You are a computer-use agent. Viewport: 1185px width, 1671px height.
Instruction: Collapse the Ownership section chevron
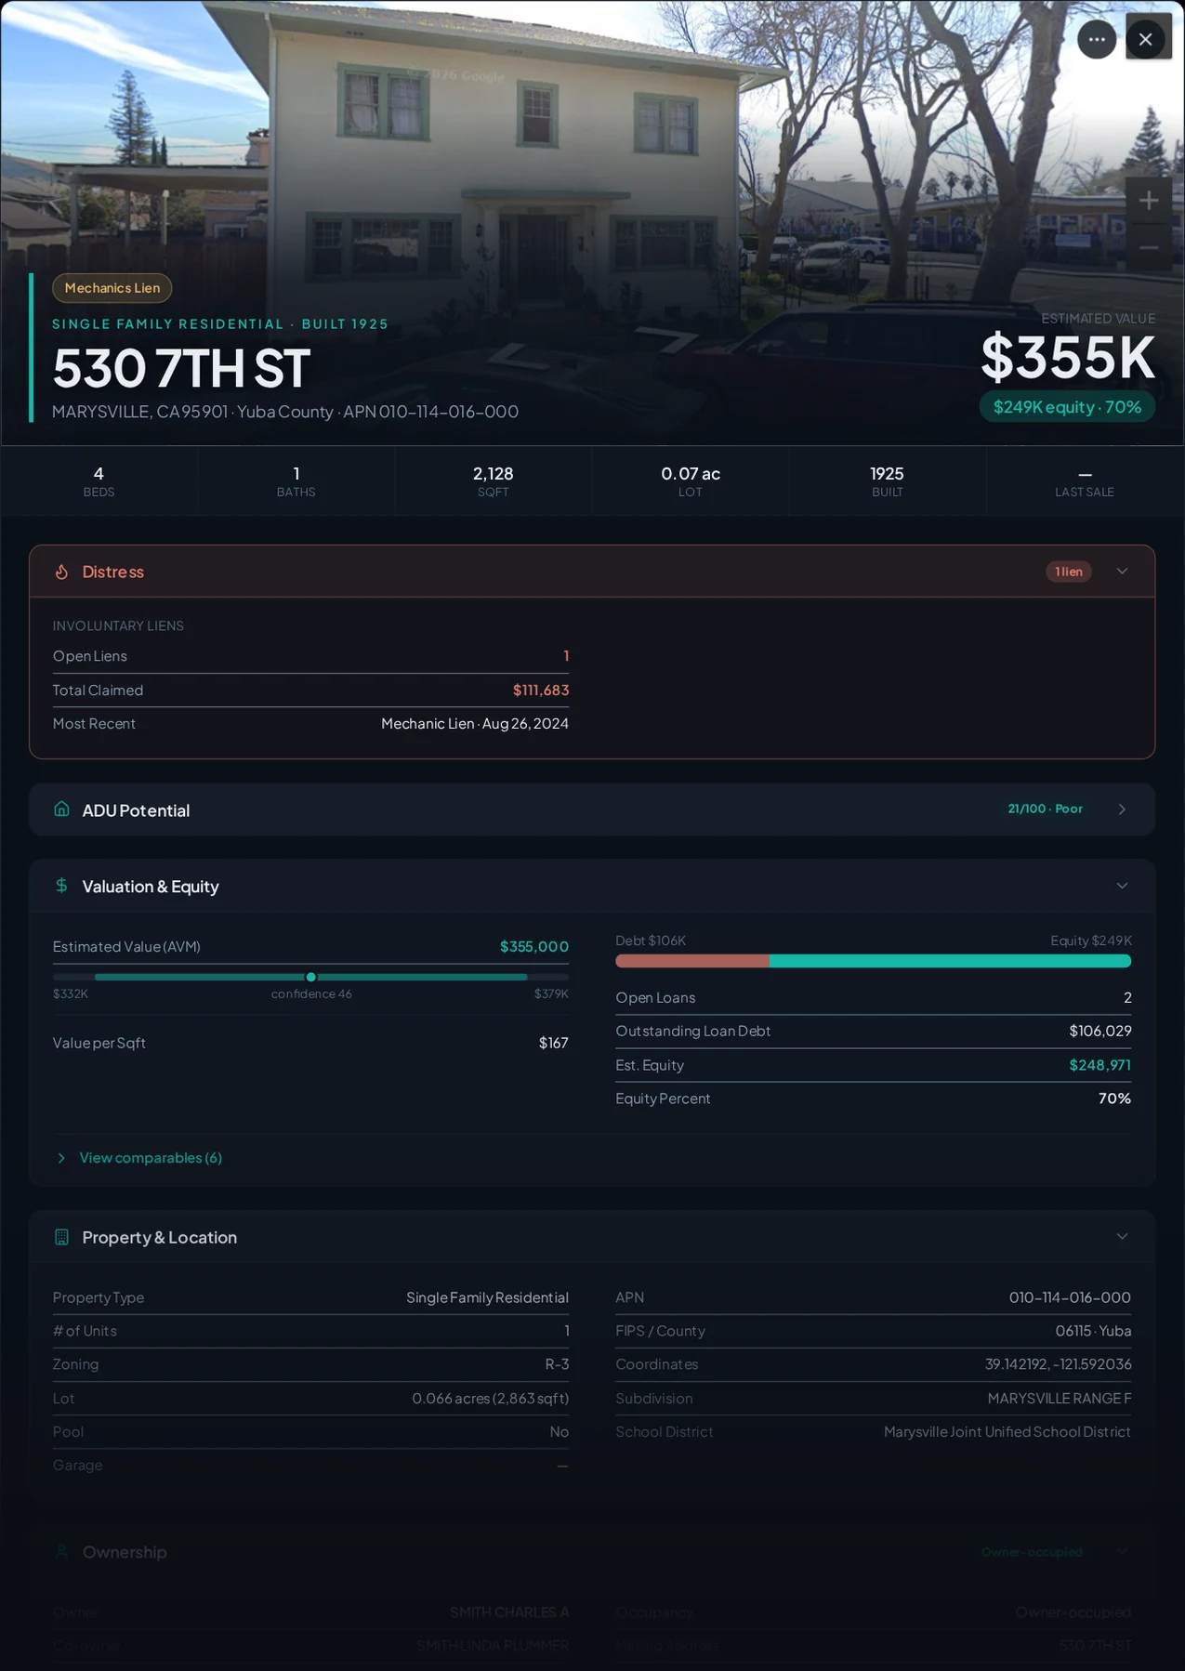coord(1122,1551)
